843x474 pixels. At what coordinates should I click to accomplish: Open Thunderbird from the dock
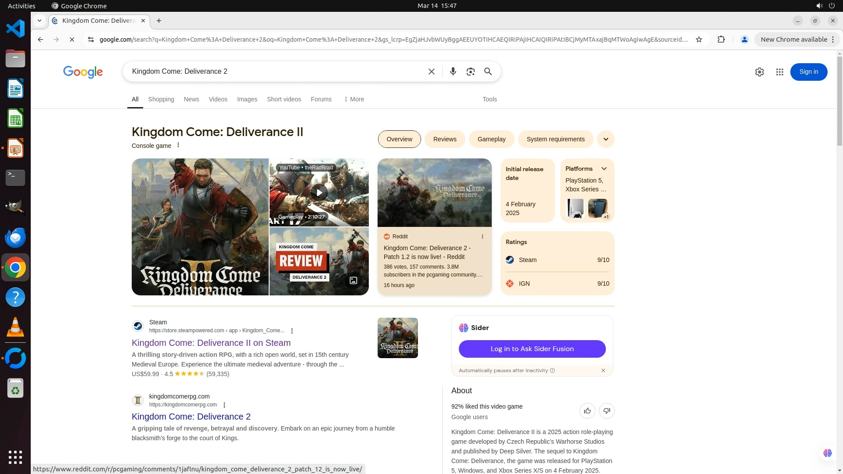[x=15, y=237]
